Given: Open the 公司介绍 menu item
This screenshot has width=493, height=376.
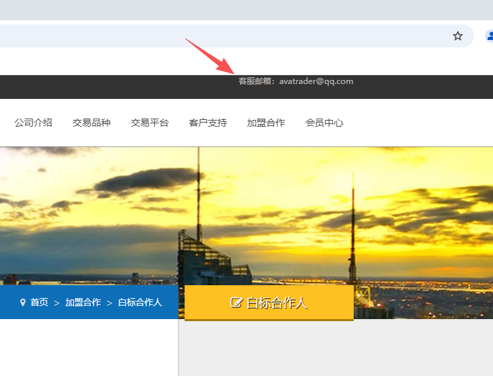Looking at the screenshot, I should [x=33, y=123].
